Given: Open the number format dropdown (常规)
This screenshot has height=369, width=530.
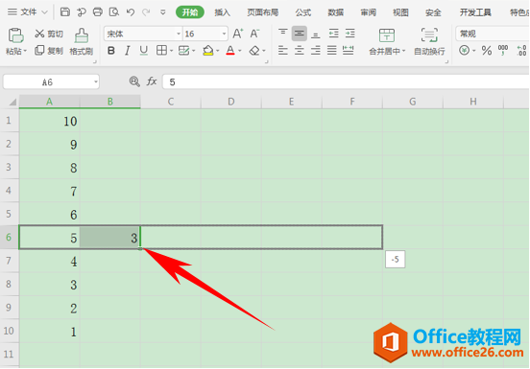Looking at the screenshot, I should point(494,34).
